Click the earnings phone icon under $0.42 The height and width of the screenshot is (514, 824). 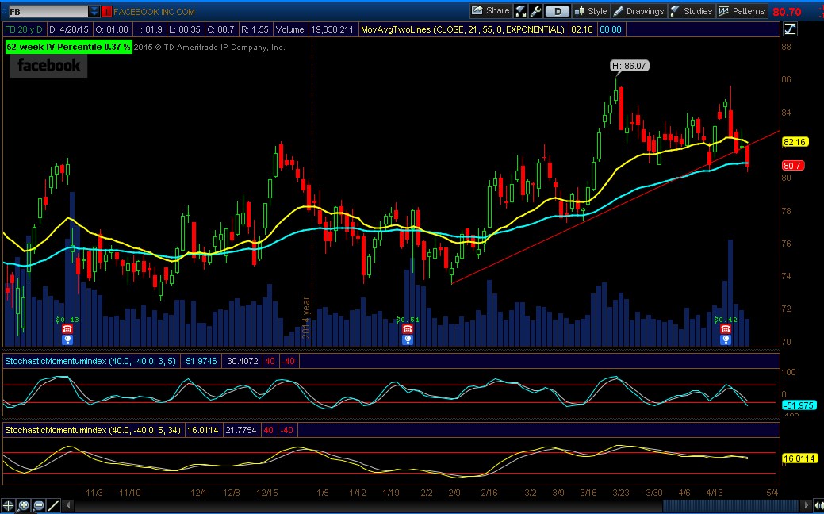pos(726,329)
